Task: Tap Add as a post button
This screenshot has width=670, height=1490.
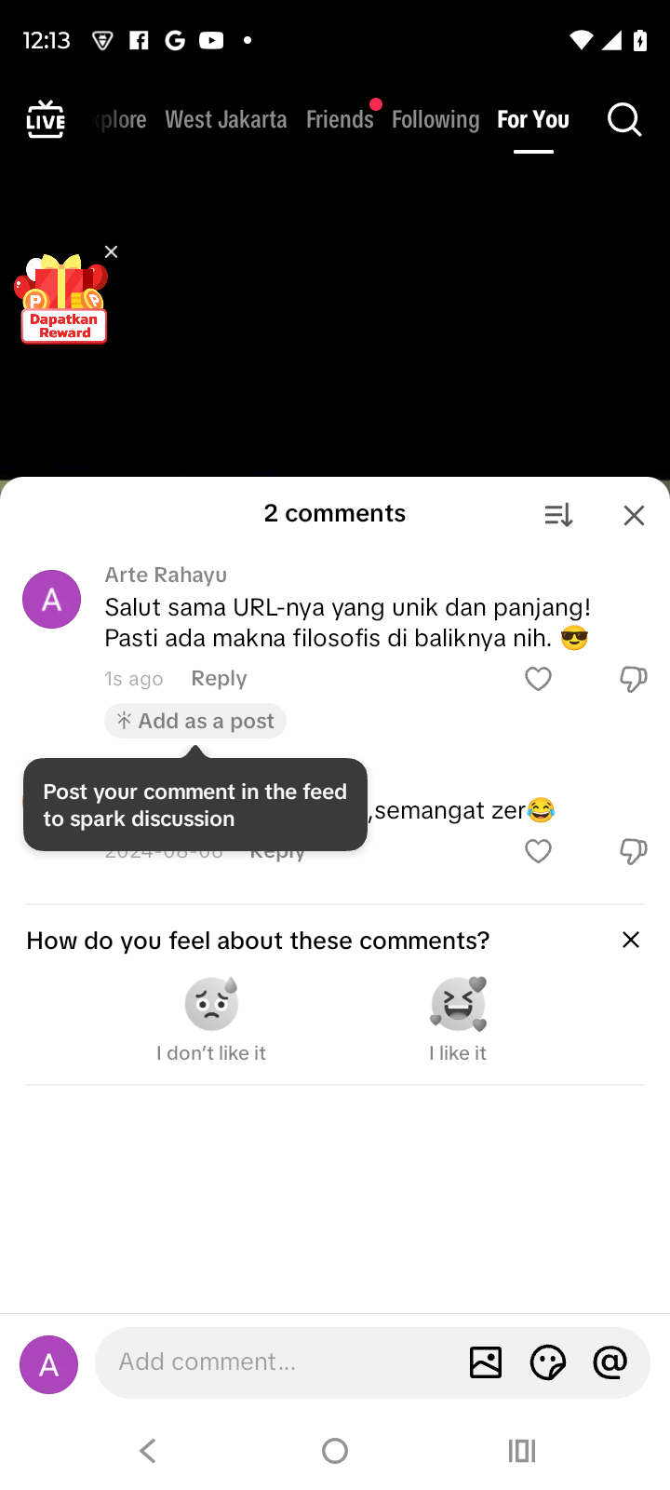Action: [x=195, y=721]
